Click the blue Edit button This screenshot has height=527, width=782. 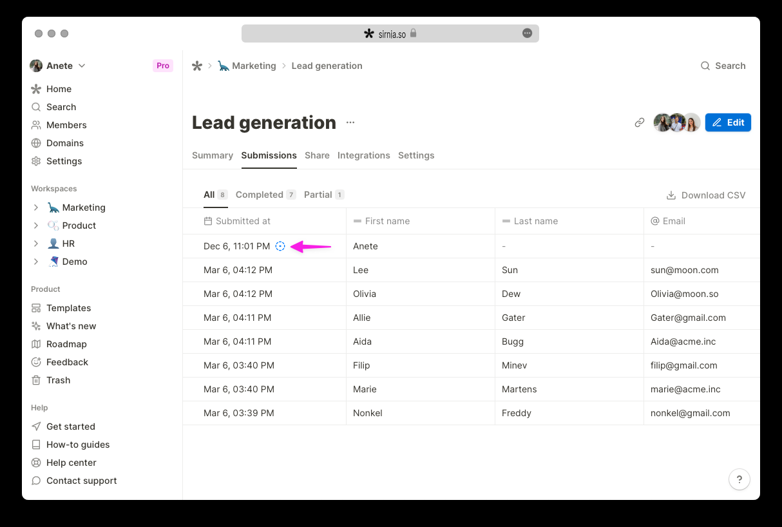[728, 122]
